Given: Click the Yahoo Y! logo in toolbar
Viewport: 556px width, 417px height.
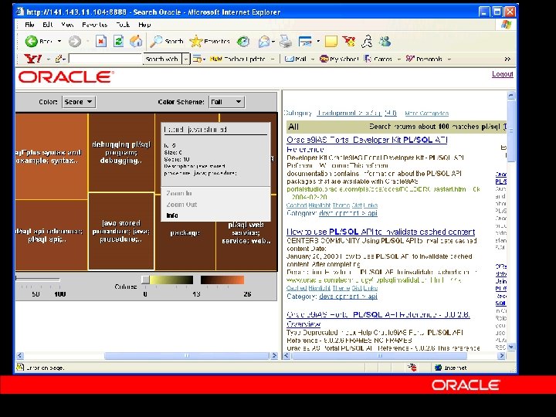Looking at the screenshot, I should (x=33, y=59).
